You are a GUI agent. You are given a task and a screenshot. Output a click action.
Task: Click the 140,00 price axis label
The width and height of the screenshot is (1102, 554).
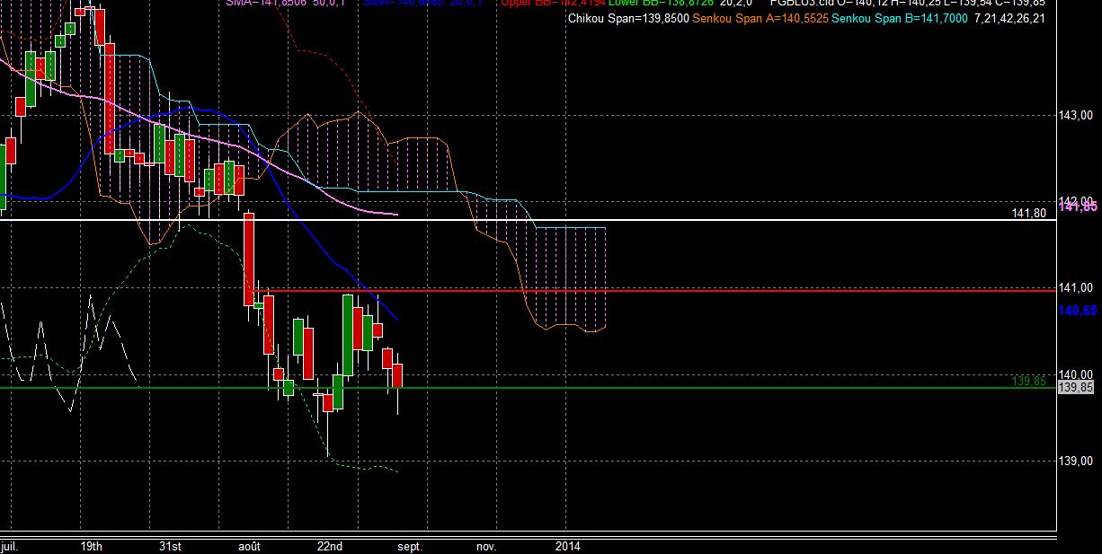tap(1076, 374)
